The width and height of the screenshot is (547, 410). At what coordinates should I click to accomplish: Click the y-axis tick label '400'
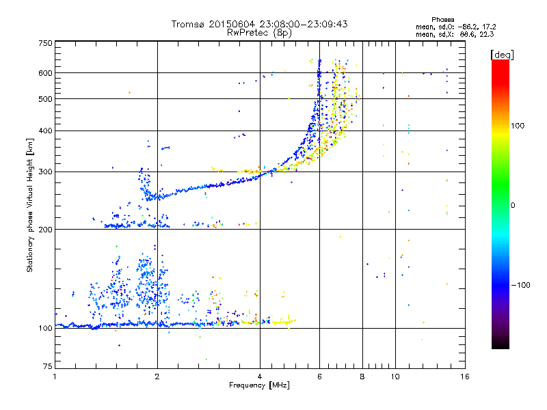46,131
